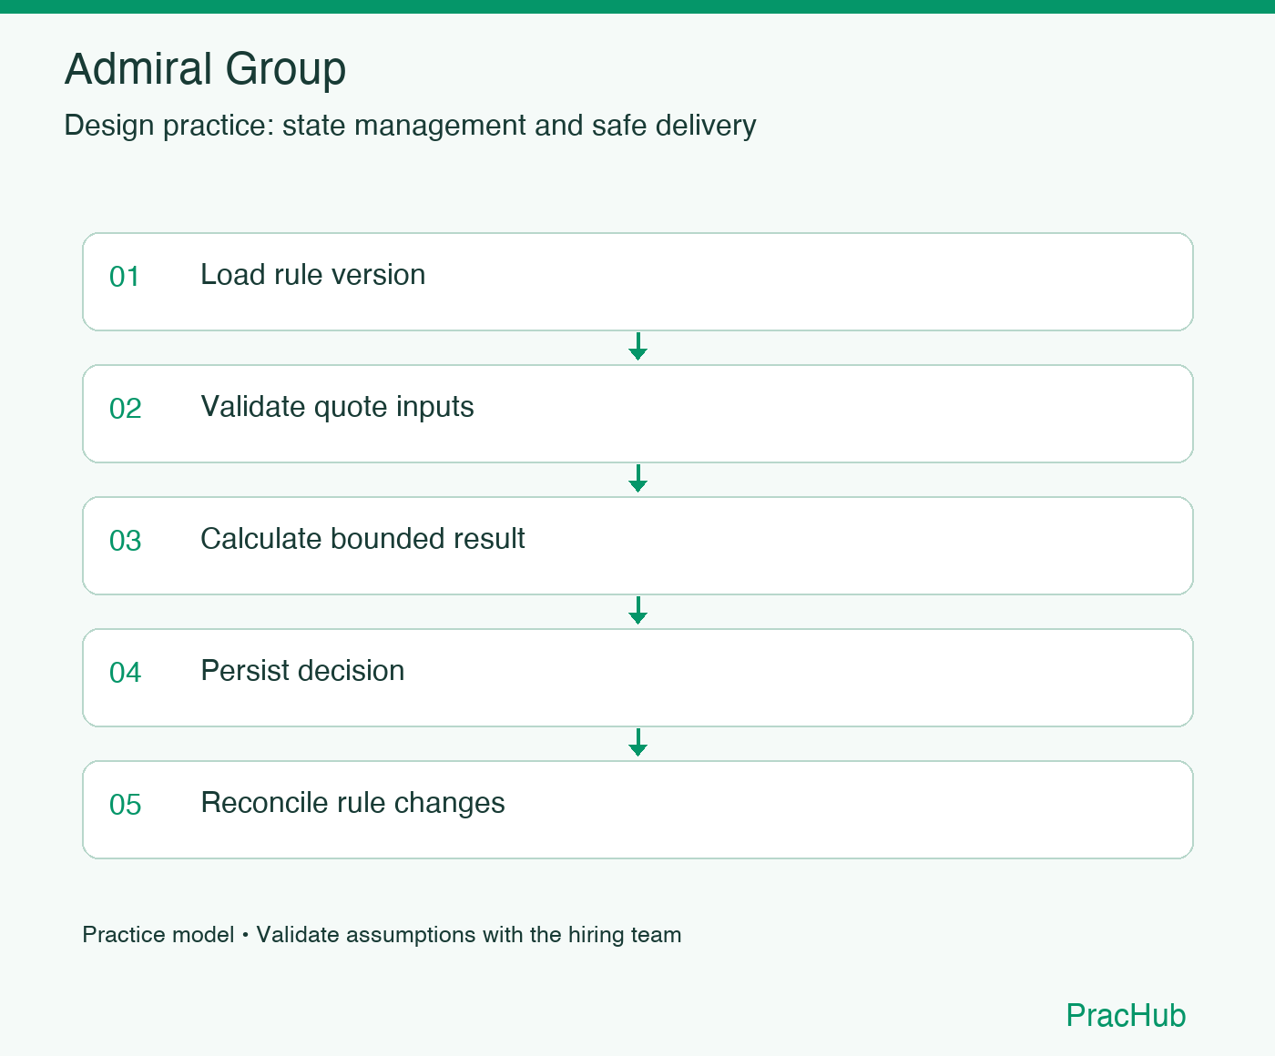This screenshot has width=1275, height=1056.
Task: Click the Practice model footer note
Action: coord(382,935)
